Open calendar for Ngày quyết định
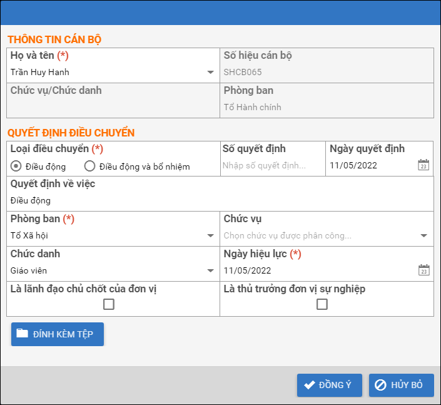 tap(423, 166)
